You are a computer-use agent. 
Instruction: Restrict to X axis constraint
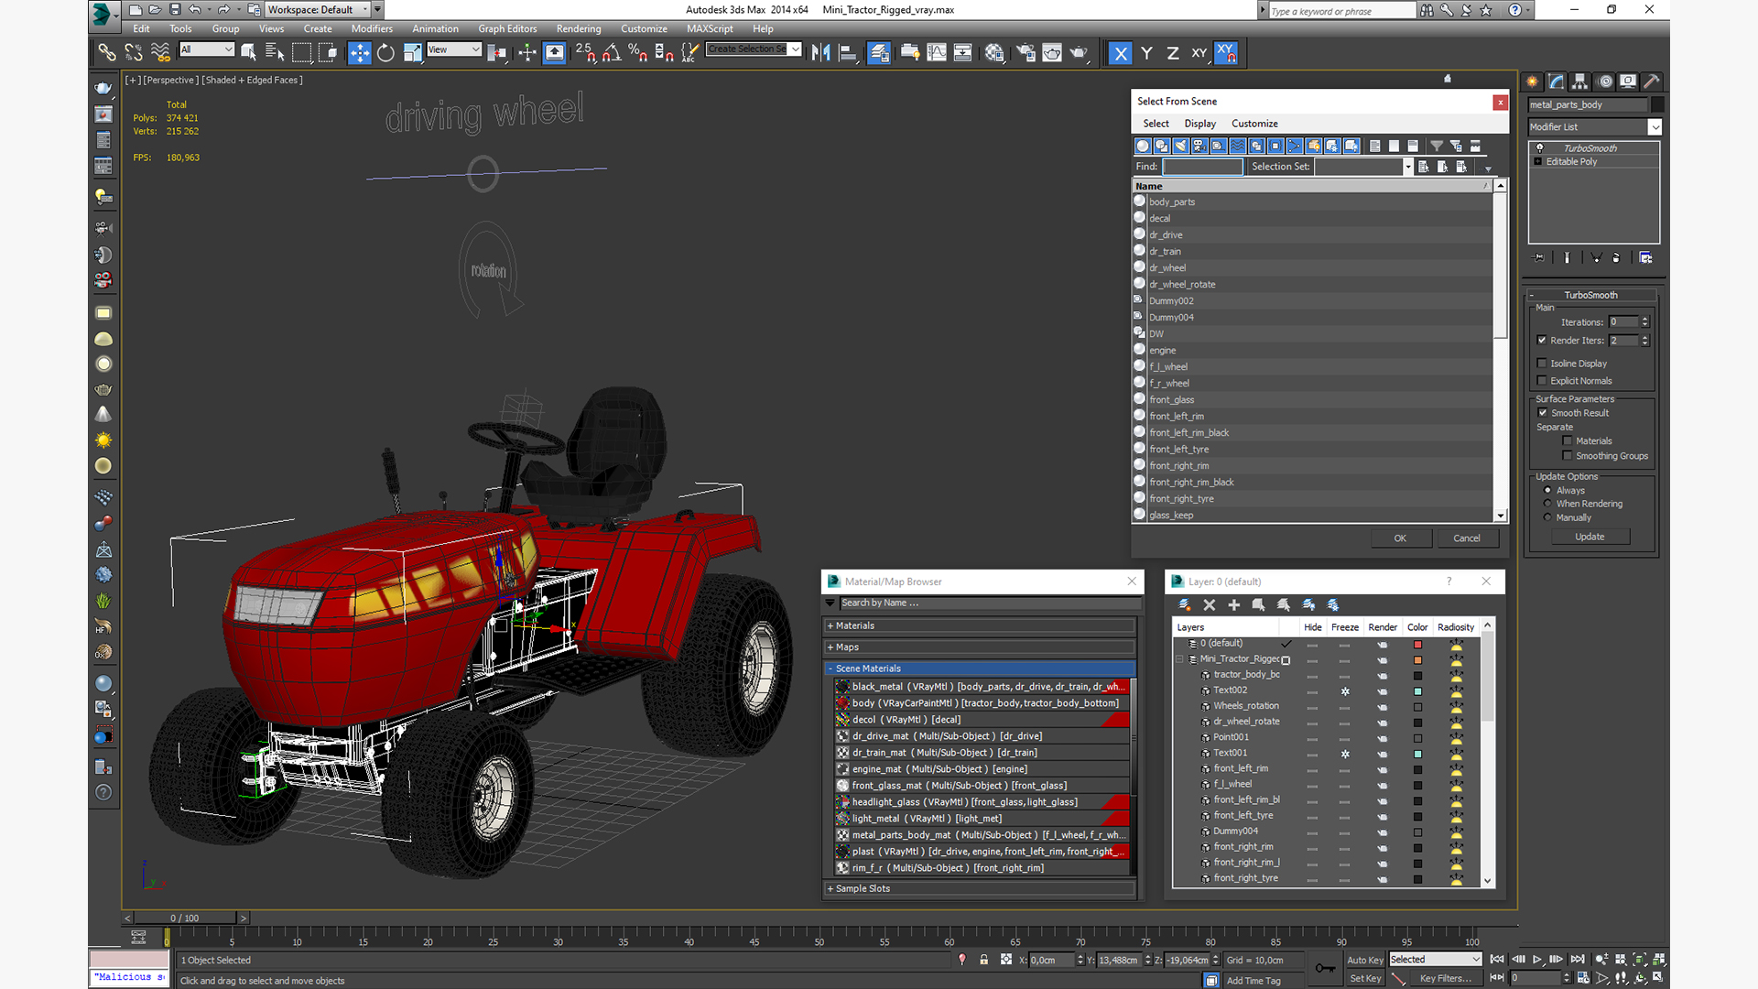click(x=1121, y=53)
